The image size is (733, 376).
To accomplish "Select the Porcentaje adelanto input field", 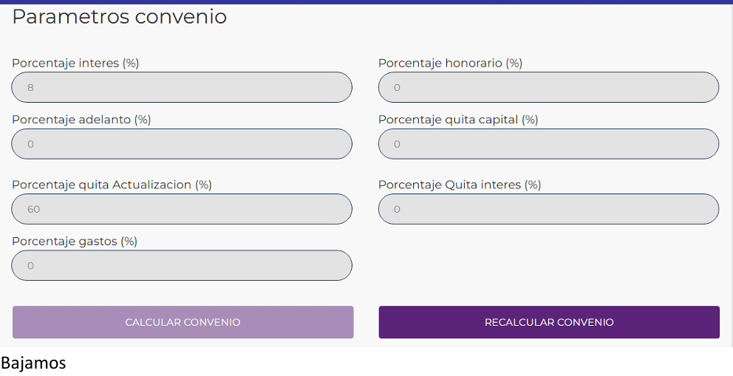I will (x=182, y=144).
